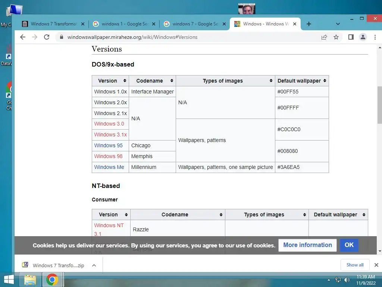
Task: Click the Interface Manager cell
Action: point(152,92)
